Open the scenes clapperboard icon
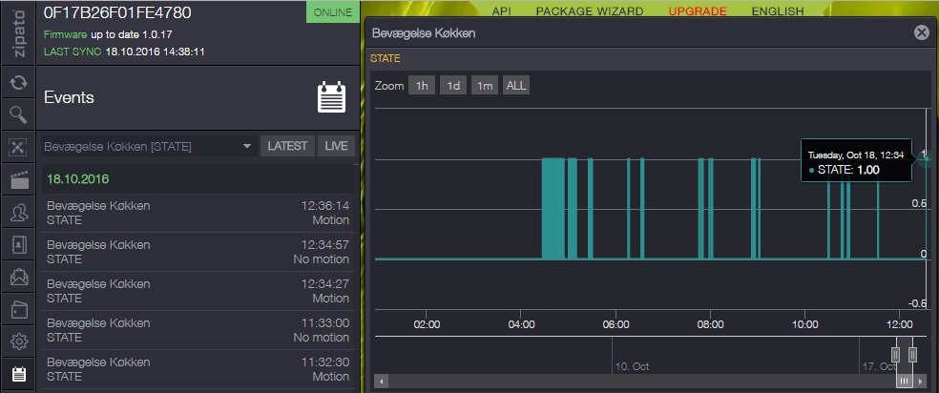Image resolution: width=939 pixels, height=393 pixels. tap(18, 179)
